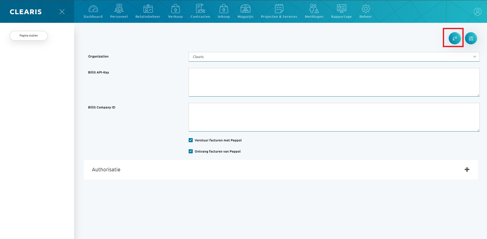The width and height of the screenshot is (487, 239).
Task: Open Projecten & Services module
Action: (279, 11)
